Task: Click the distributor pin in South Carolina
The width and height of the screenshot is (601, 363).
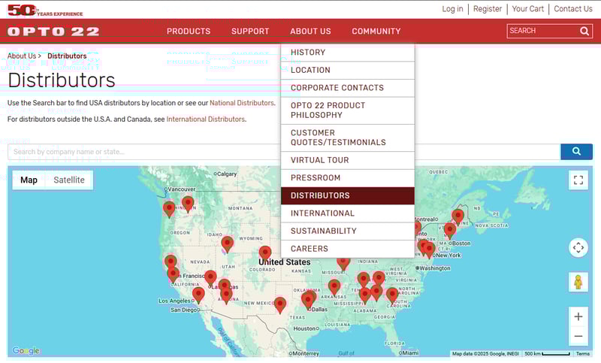Action: (391, 295)
